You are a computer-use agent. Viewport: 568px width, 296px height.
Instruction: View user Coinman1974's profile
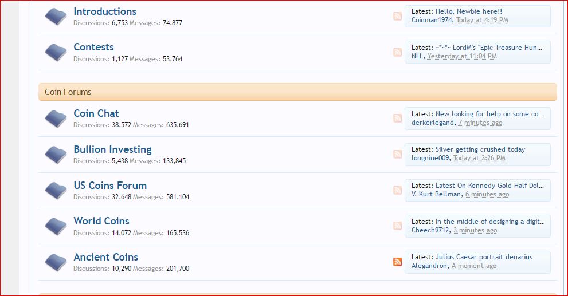[432, 20]
